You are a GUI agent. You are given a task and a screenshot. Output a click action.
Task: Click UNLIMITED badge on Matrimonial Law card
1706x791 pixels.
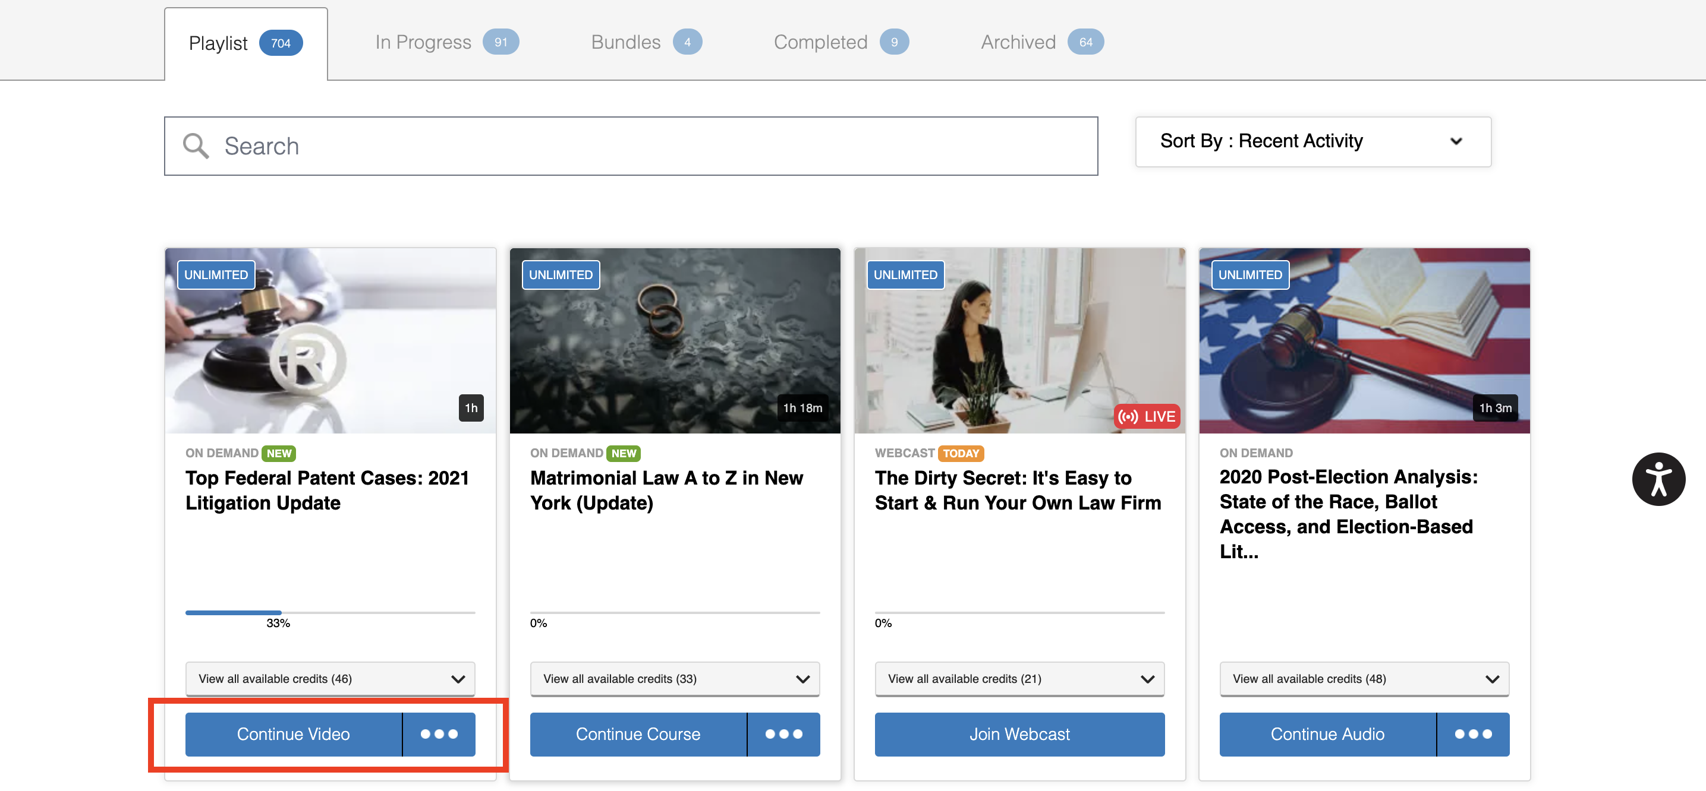(561, 274)
